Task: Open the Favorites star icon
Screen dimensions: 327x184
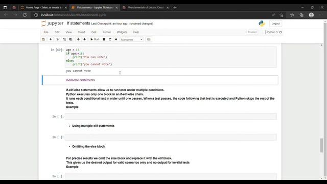Action: [292, 15]
